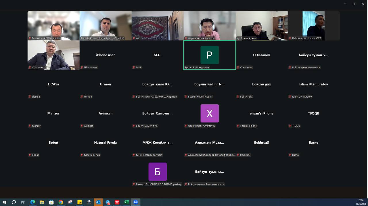Open Google Chrome from the taskbar
Viewport: 368px width, 206px height.
pos(61,202)
